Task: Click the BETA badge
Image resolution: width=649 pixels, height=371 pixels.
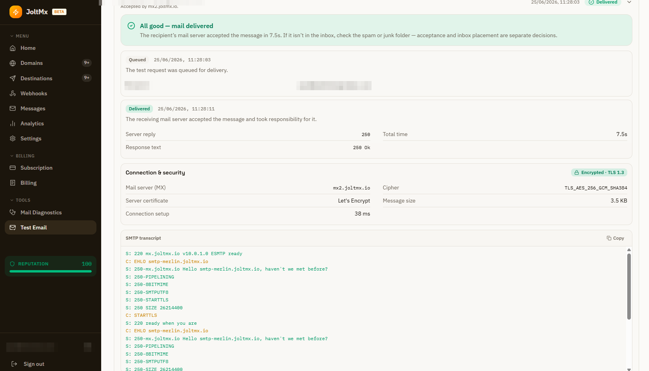Action: 59,12
